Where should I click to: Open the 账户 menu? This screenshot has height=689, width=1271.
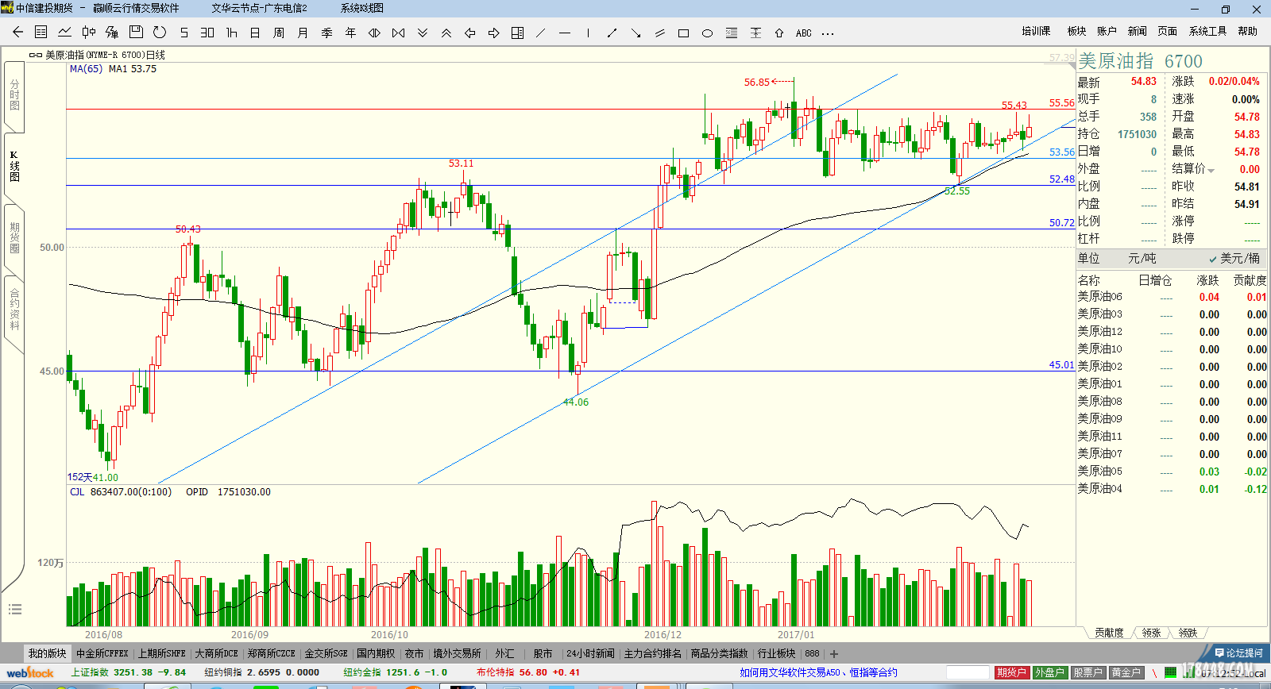point(1107,31)
